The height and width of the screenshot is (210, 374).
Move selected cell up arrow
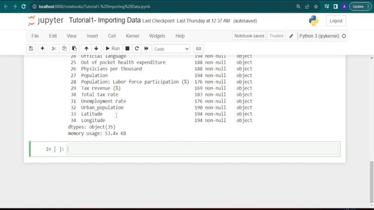point(86,48)
